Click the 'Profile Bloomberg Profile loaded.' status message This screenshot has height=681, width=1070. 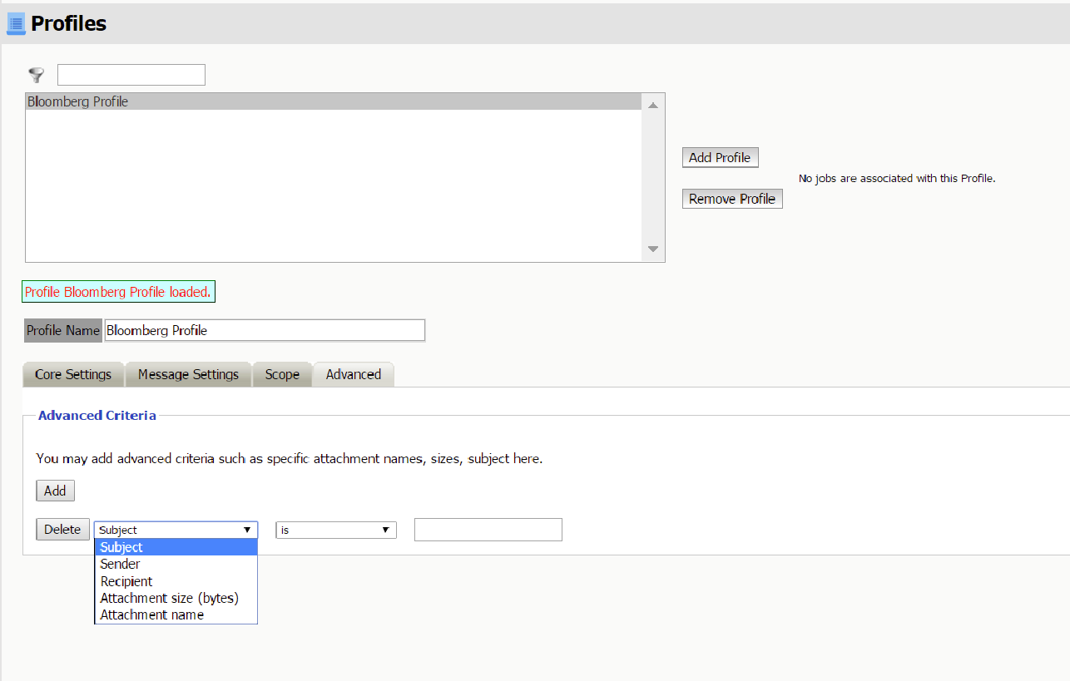pos(118,292)
